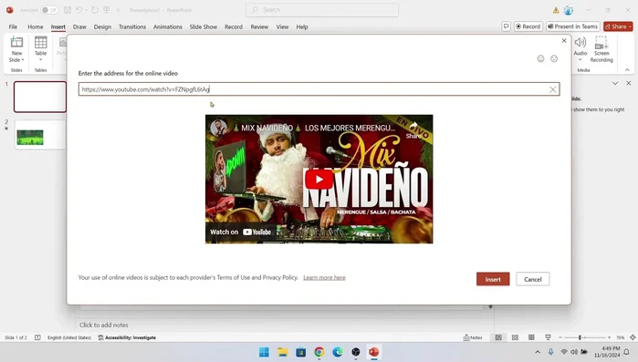Open the Comments icon button
Viewport: 638px width, 362px height.
coord(507,26)
